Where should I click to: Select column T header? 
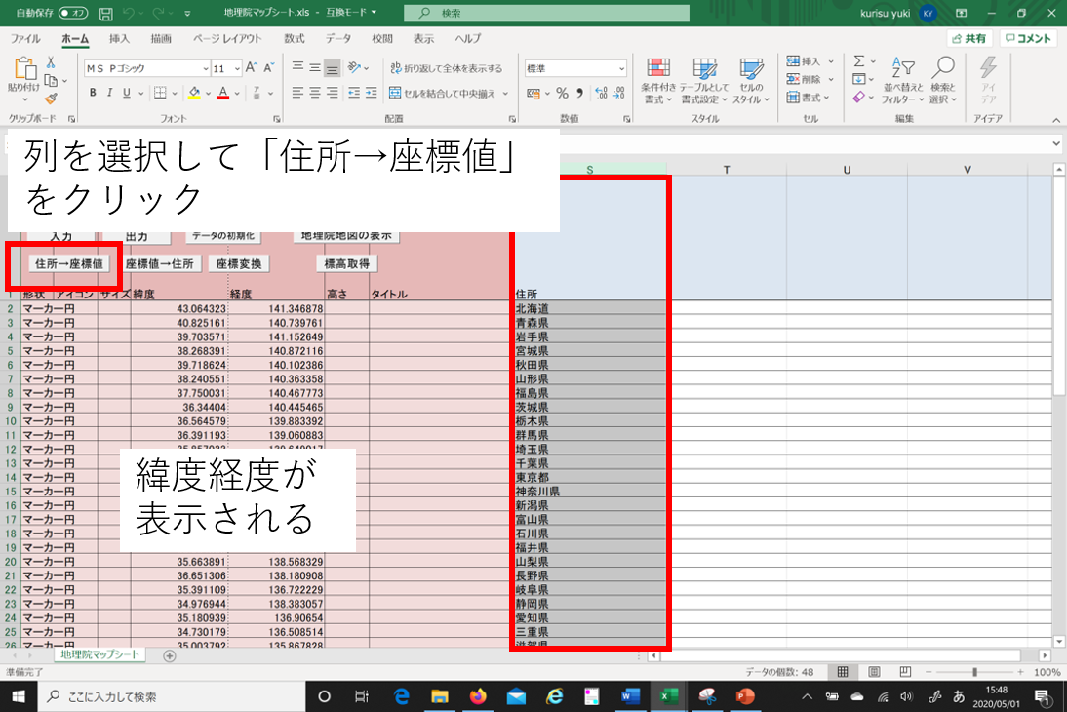[x=726, y=170]
